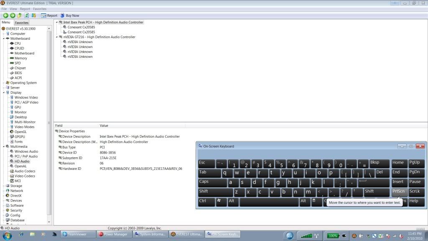Click the Up level toolbar icon

[20, 15]
